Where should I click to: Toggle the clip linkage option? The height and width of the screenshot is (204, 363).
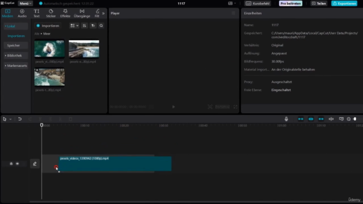(321, 119)
